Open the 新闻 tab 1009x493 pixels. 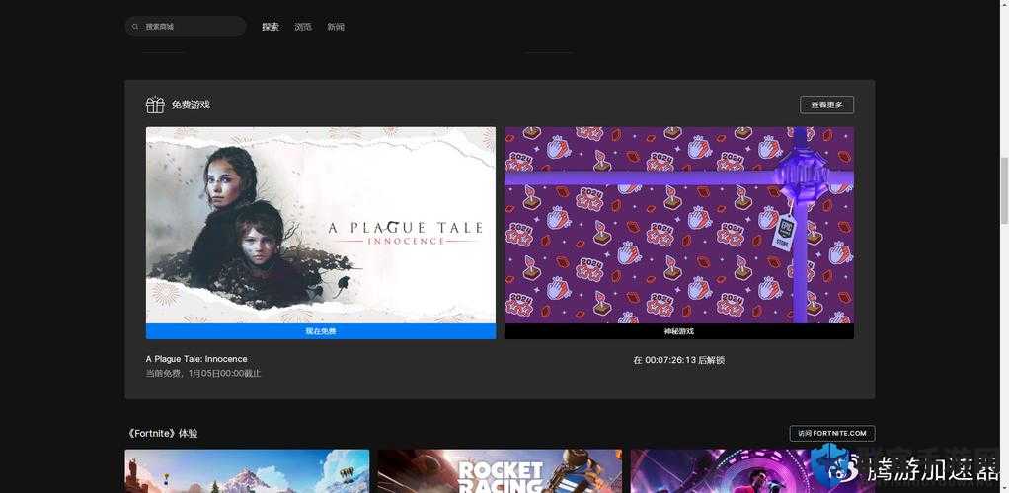336,27
